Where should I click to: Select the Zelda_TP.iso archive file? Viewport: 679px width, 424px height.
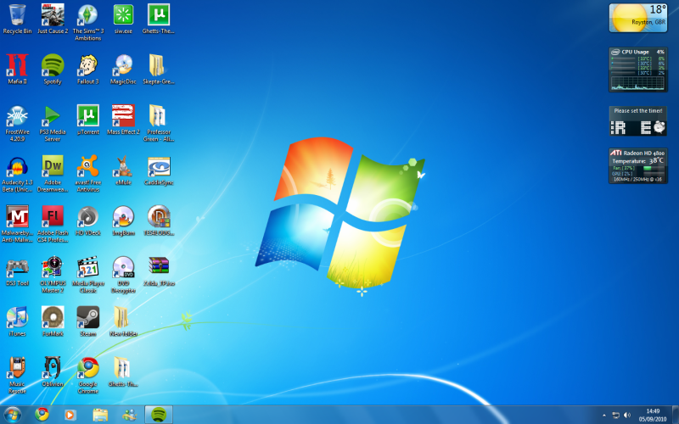click(159, 271)
